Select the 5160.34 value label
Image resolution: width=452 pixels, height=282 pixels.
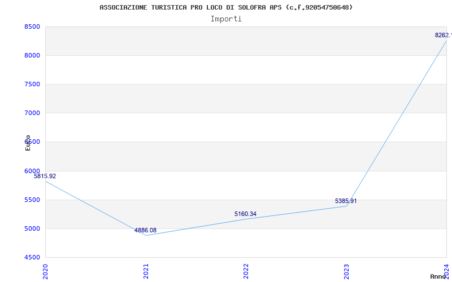[x=245, y=214]
